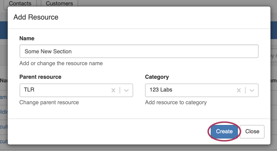Image resolution: width=277 pixels, height=151 pixels.
Task: Click the 'Add resource to category' help text
Action: point(176,102)
